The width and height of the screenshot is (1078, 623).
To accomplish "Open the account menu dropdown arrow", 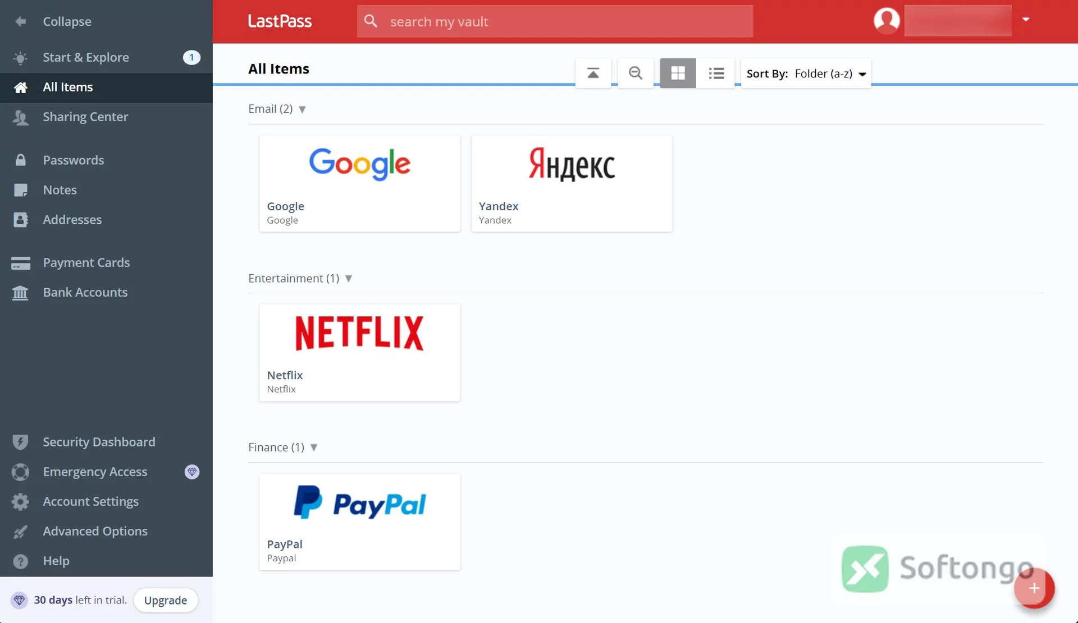I will click(x=1026, y=20).
